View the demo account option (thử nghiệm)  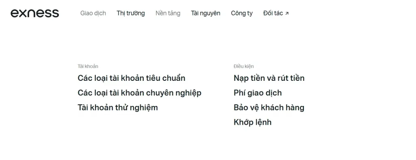coord(118,108)
